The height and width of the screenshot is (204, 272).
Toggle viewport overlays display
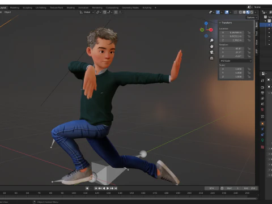coord(227,12)
